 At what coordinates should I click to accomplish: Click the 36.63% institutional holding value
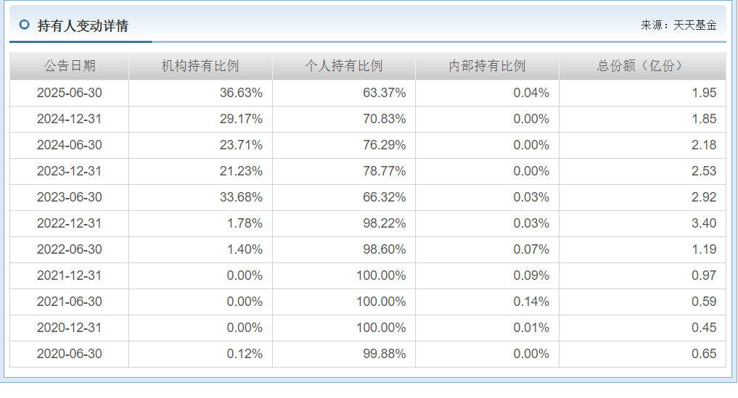(241, 93)
